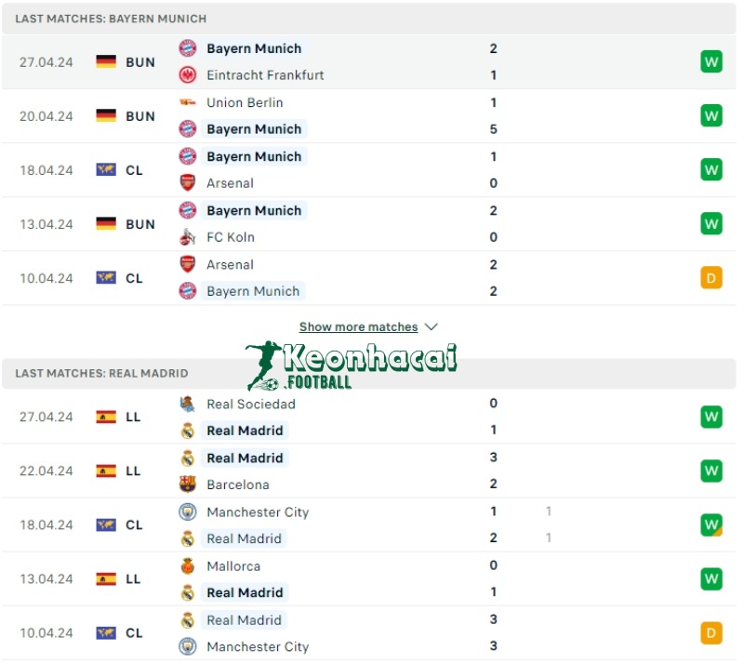The height and width of the screenshot is (664, 744).
Task: Expand the Show more matches section
Action: tap(360, 326)
